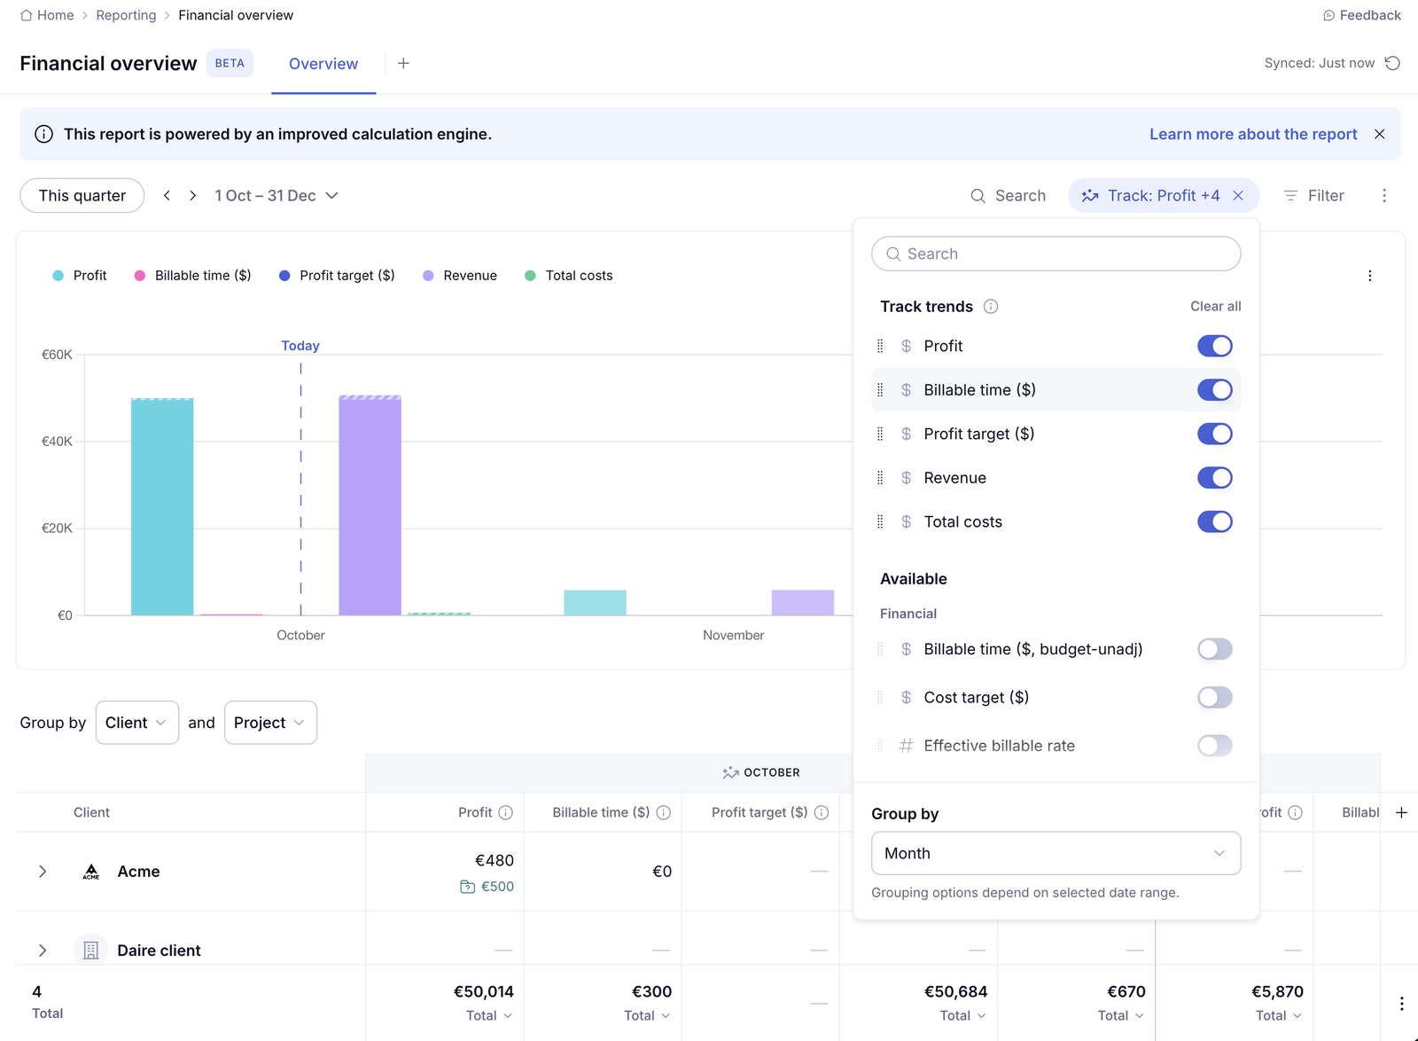Switch to the Overview tab
This screenshot has height=1041, width=1418.
pyautogui.click(x=323, y=64)
